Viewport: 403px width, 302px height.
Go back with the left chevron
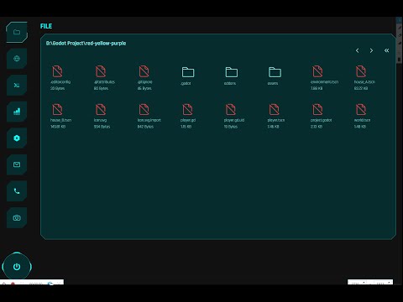click(x=358, y=50)
